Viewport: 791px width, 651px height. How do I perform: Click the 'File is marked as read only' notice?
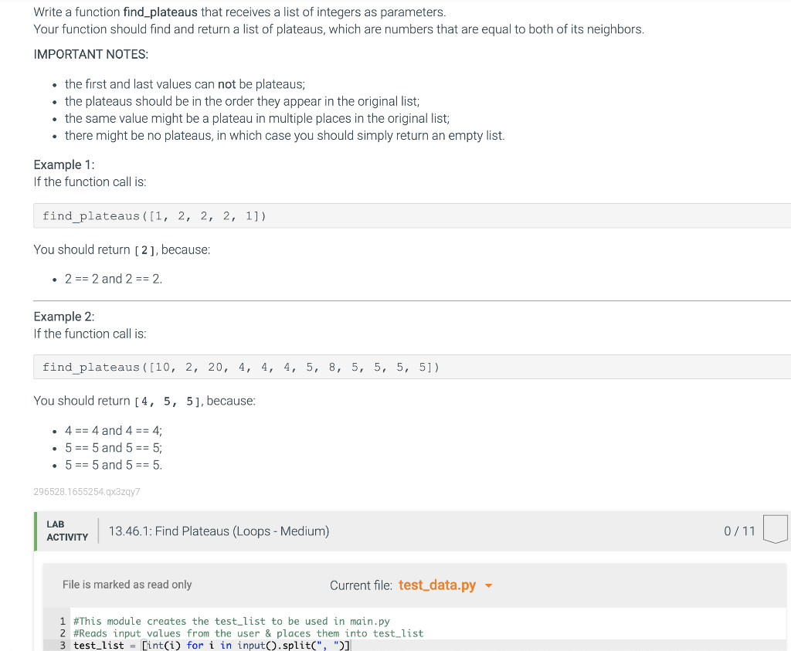pos(127,585)
